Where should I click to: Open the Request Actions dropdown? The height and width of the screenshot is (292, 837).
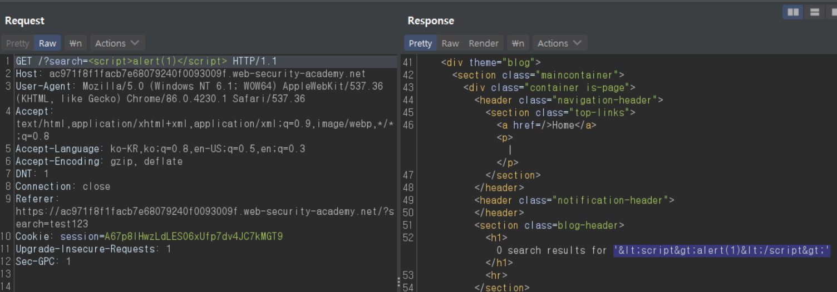coord(117,43)
